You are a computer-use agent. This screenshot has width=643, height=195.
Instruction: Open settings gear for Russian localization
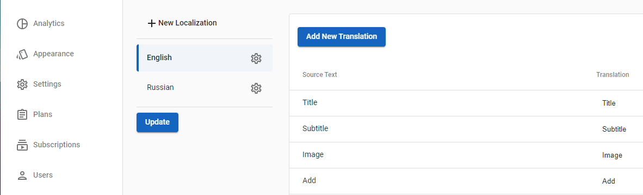[256, 88]
